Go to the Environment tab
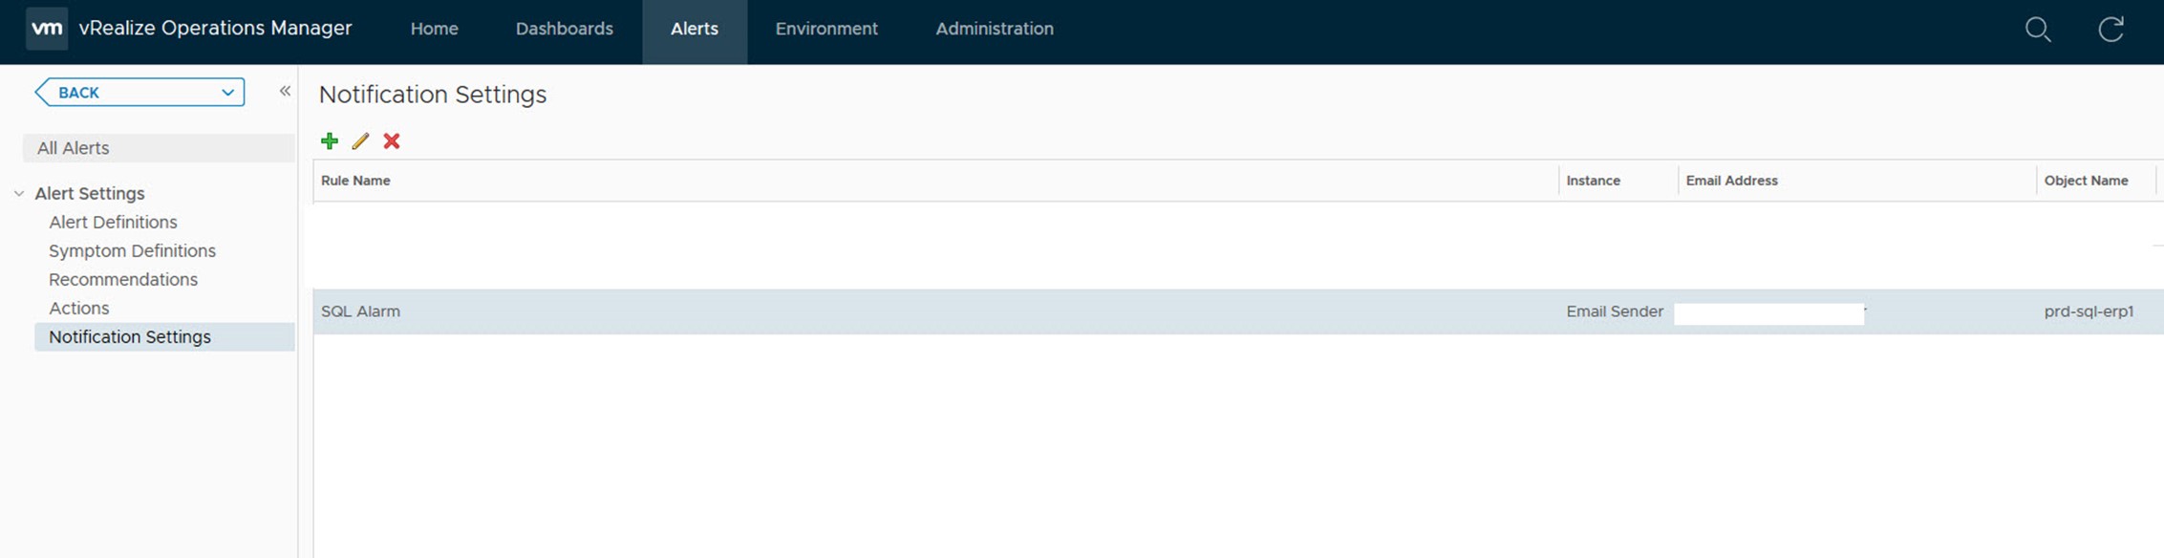Image resolution: width=2164 pixels, height=558 pixels. tap(825, 29)
